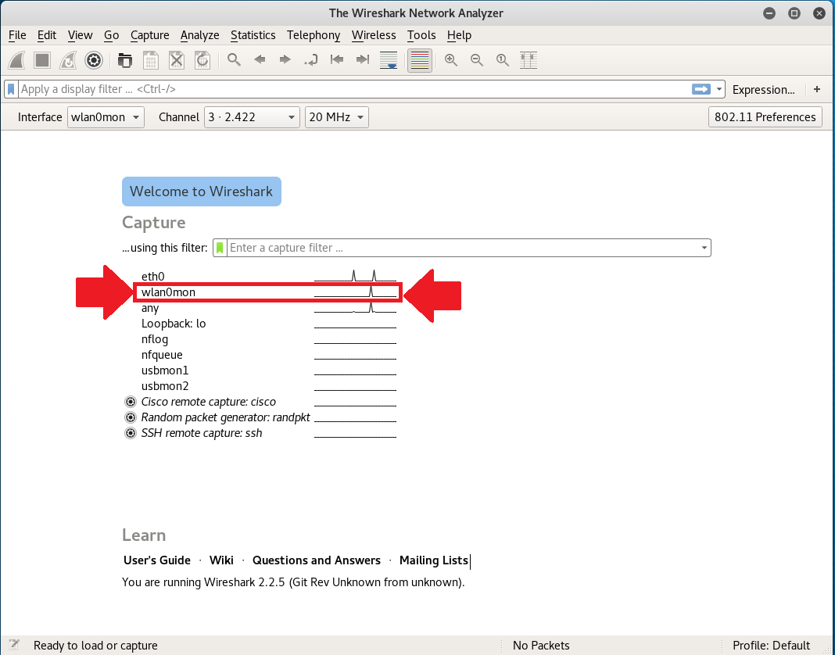Open the Capture menu
This screenshot has height=655, width=835.
[x=149, y=35]
